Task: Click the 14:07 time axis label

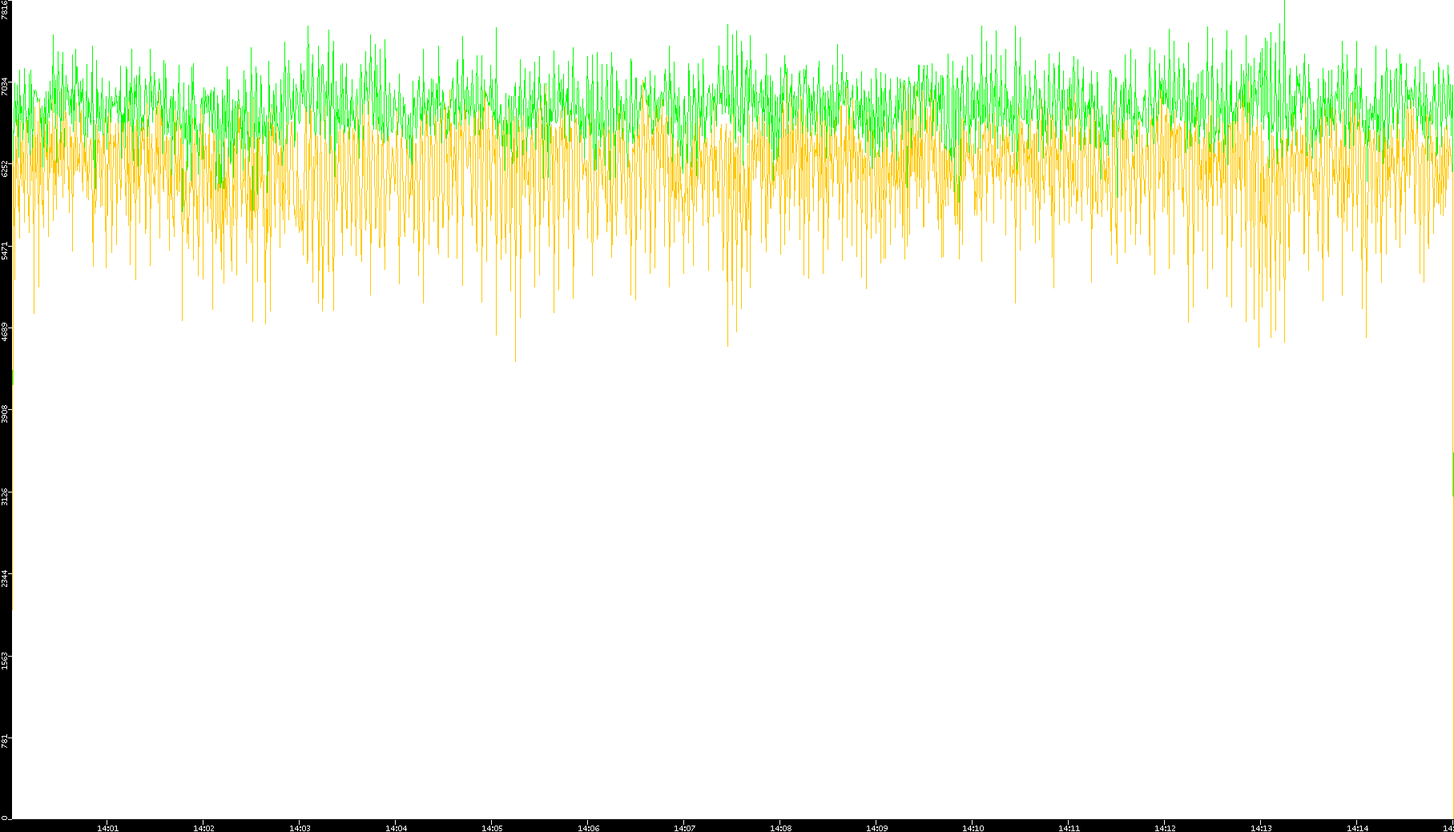Action: click(x=684, y=827)
